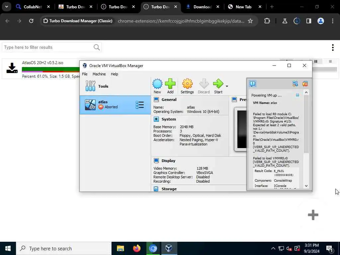Image resolution: width=340 pixels, height=255 pixels.
Task: Click the magnifier icon in filter box
Action: [x=97, y=47]
